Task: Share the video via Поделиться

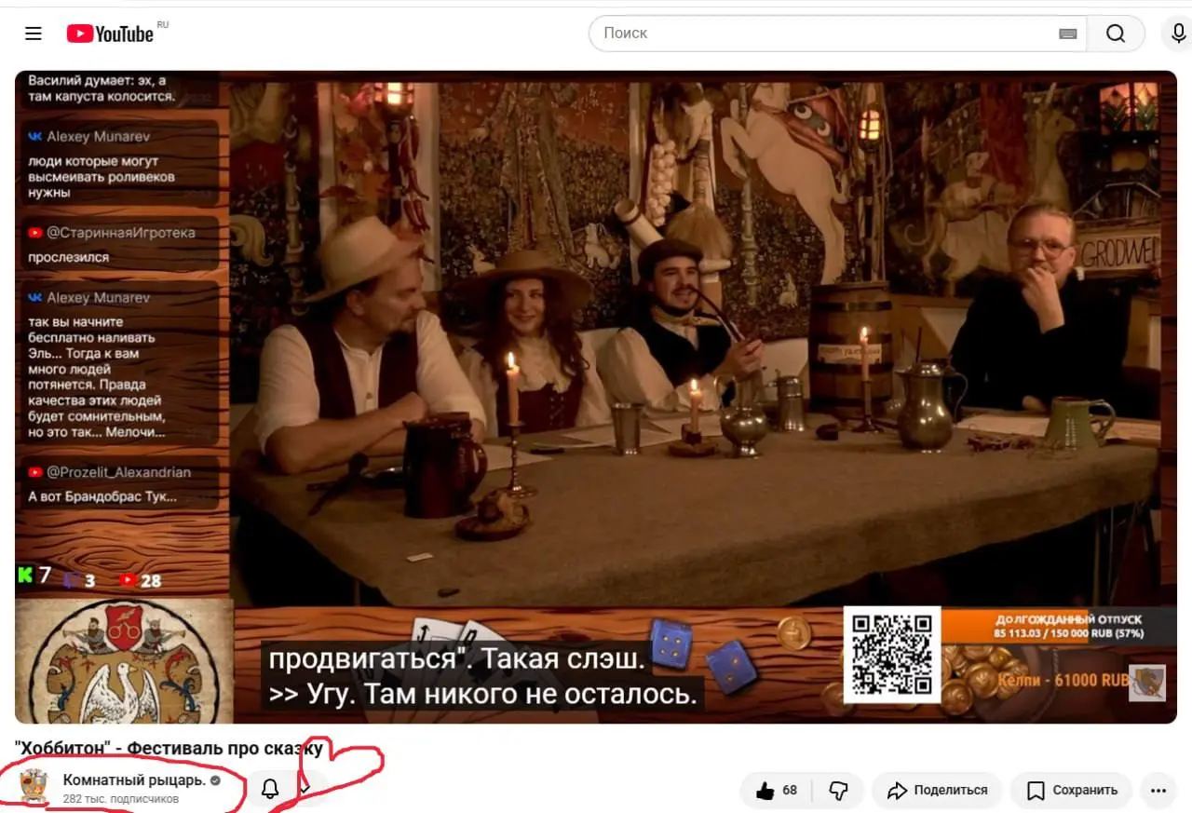Action: click(x=937, y=791)
